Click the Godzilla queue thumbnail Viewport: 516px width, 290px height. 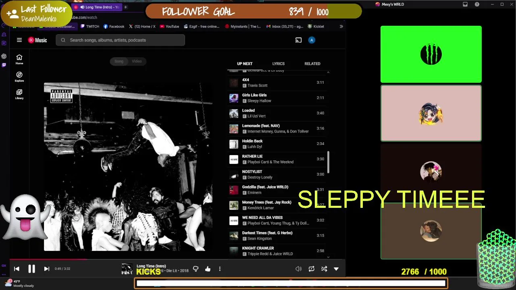tap(234, 190)
